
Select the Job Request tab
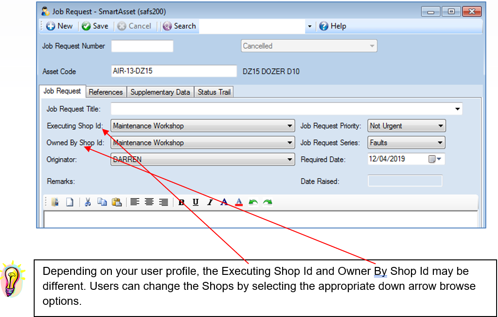(62, 91)
